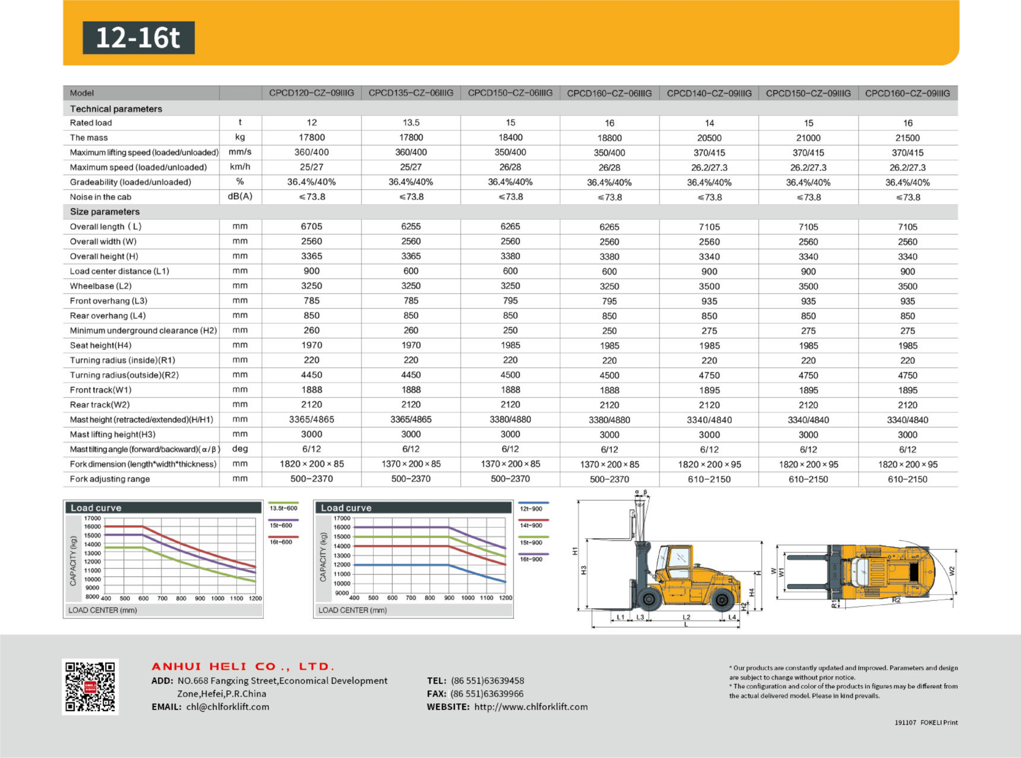Click the 12-16t page title
Viewport: 1021px width, 758px height.
pos(139,38)
